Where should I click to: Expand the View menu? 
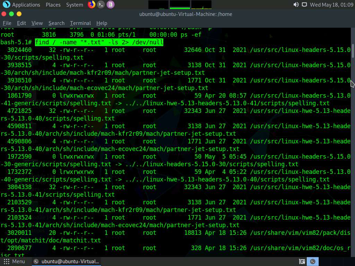tap(37, 23)
